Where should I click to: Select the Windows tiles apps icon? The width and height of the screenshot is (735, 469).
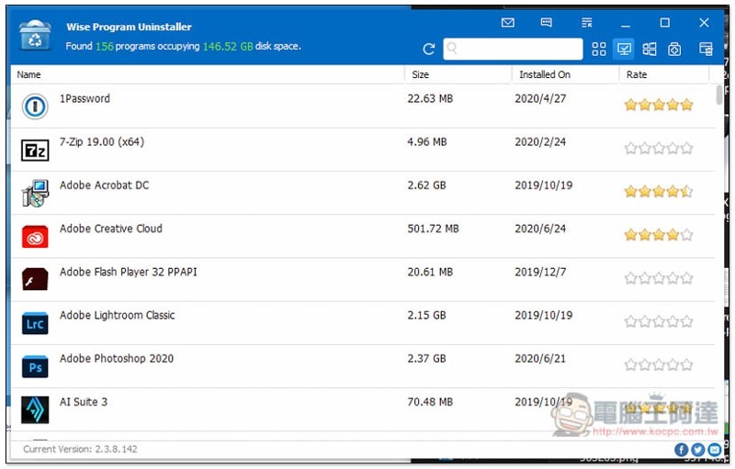tap(650, 50)
